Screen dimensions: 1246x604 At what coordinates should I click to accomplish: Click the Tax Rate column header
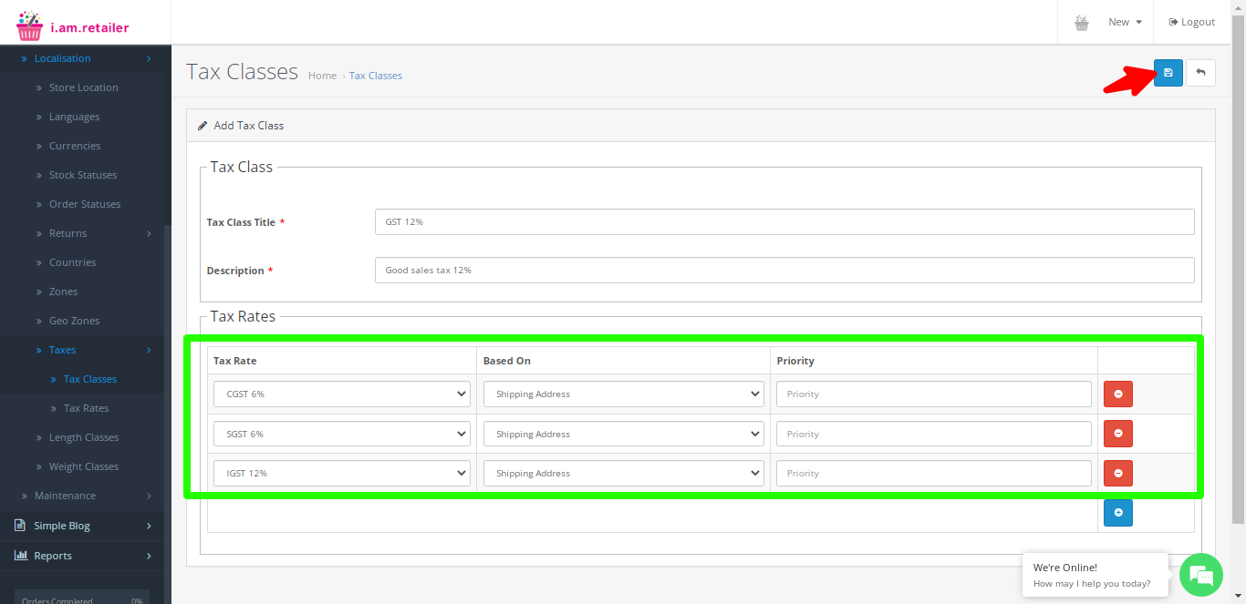point(234,361)
